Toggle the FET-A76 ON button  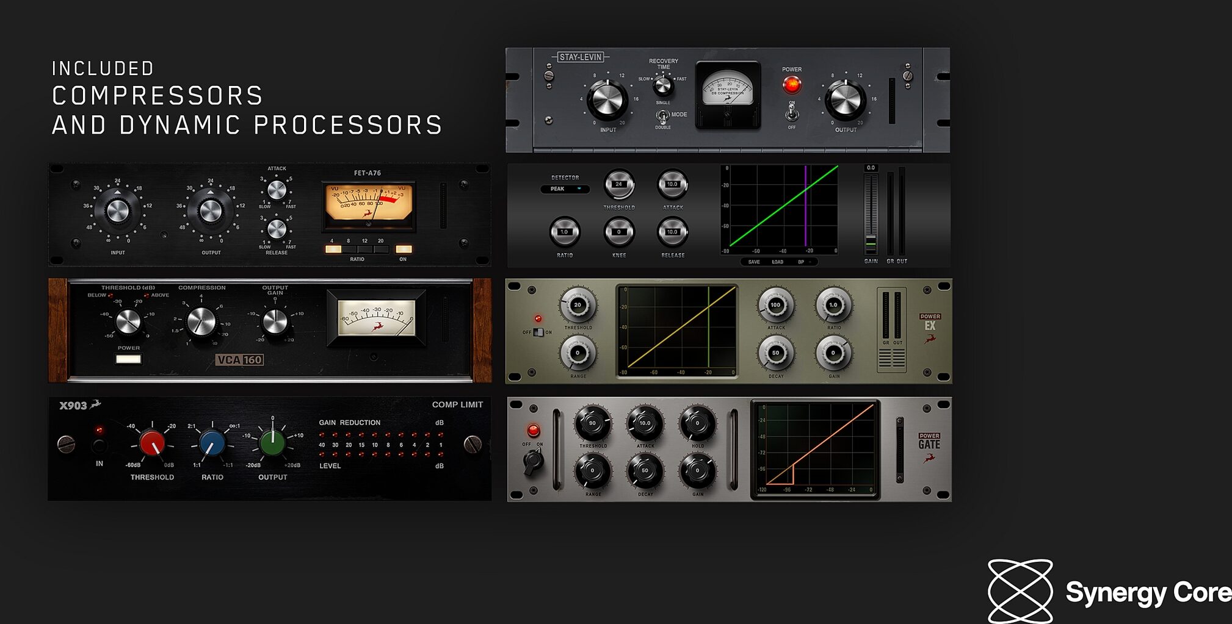404,249
